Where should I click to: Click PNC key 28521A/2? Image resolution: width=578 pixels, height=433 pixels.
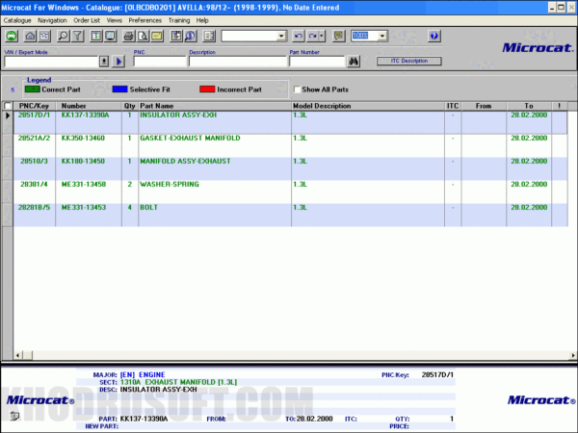(x=34, y=138)
